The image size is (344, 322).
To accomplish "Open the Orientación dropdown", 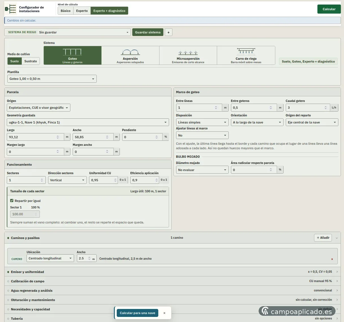I will [257, 122].
